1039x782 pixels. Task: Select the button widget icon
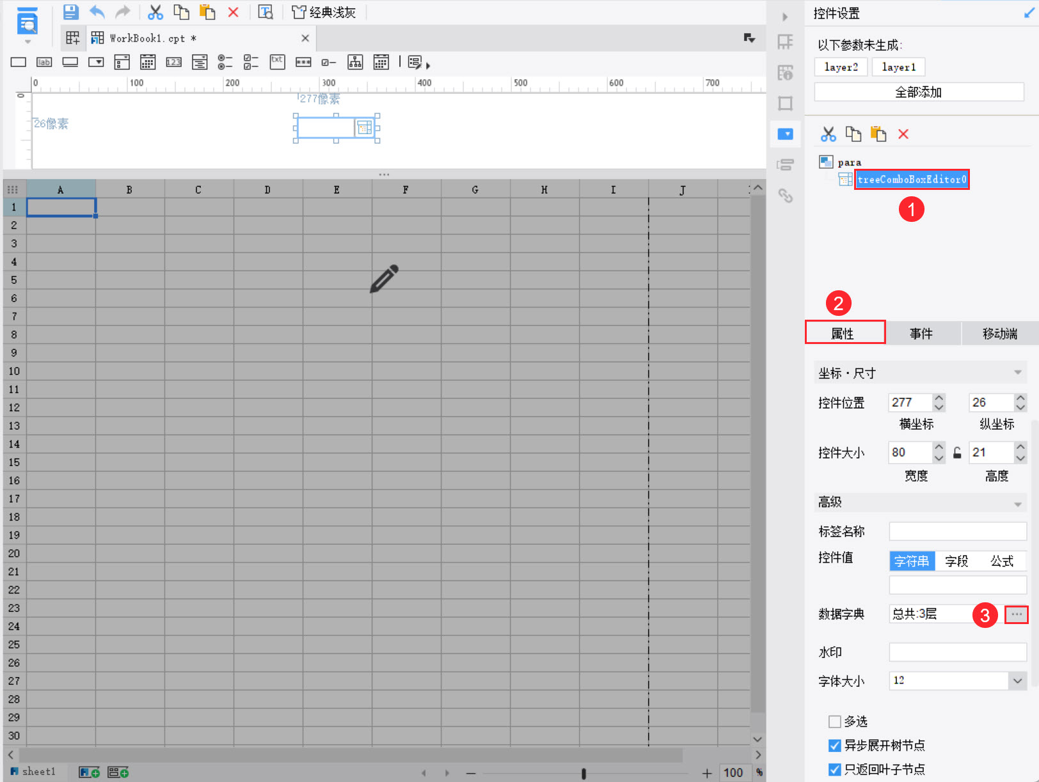pyautogui.click(x=70, y=62)
